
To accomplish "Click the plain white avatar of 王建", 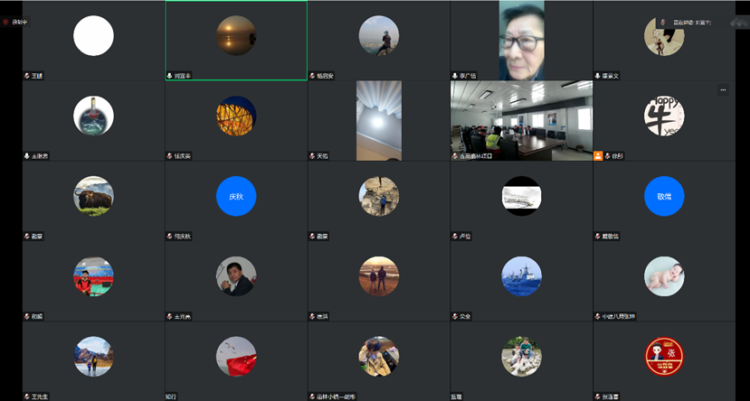I will coord(93,36).
